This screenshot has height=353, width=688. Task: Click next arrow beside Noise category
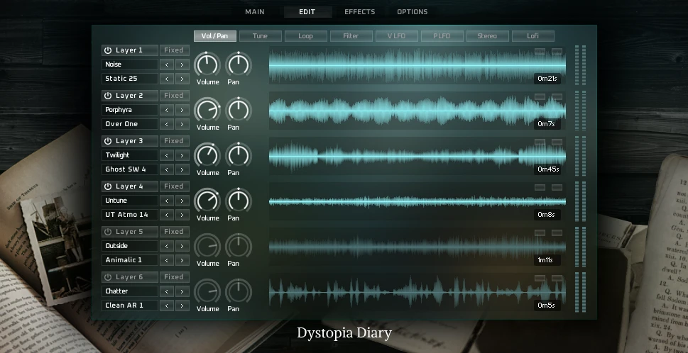182,65
